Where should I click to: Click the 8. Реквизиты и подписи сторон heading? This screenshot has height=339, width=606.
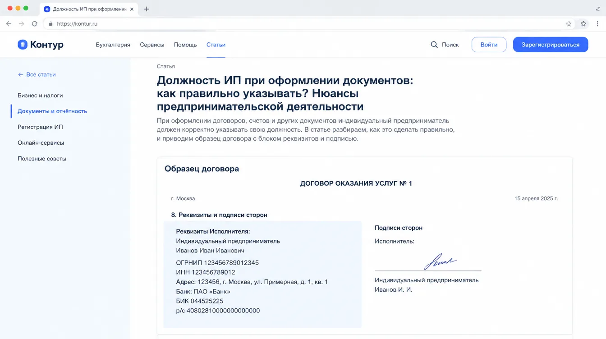[219, 215]
